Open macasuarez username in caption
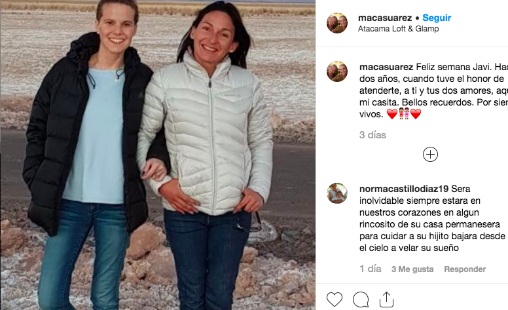The image size is (508, 310). (x=386, y=67)
